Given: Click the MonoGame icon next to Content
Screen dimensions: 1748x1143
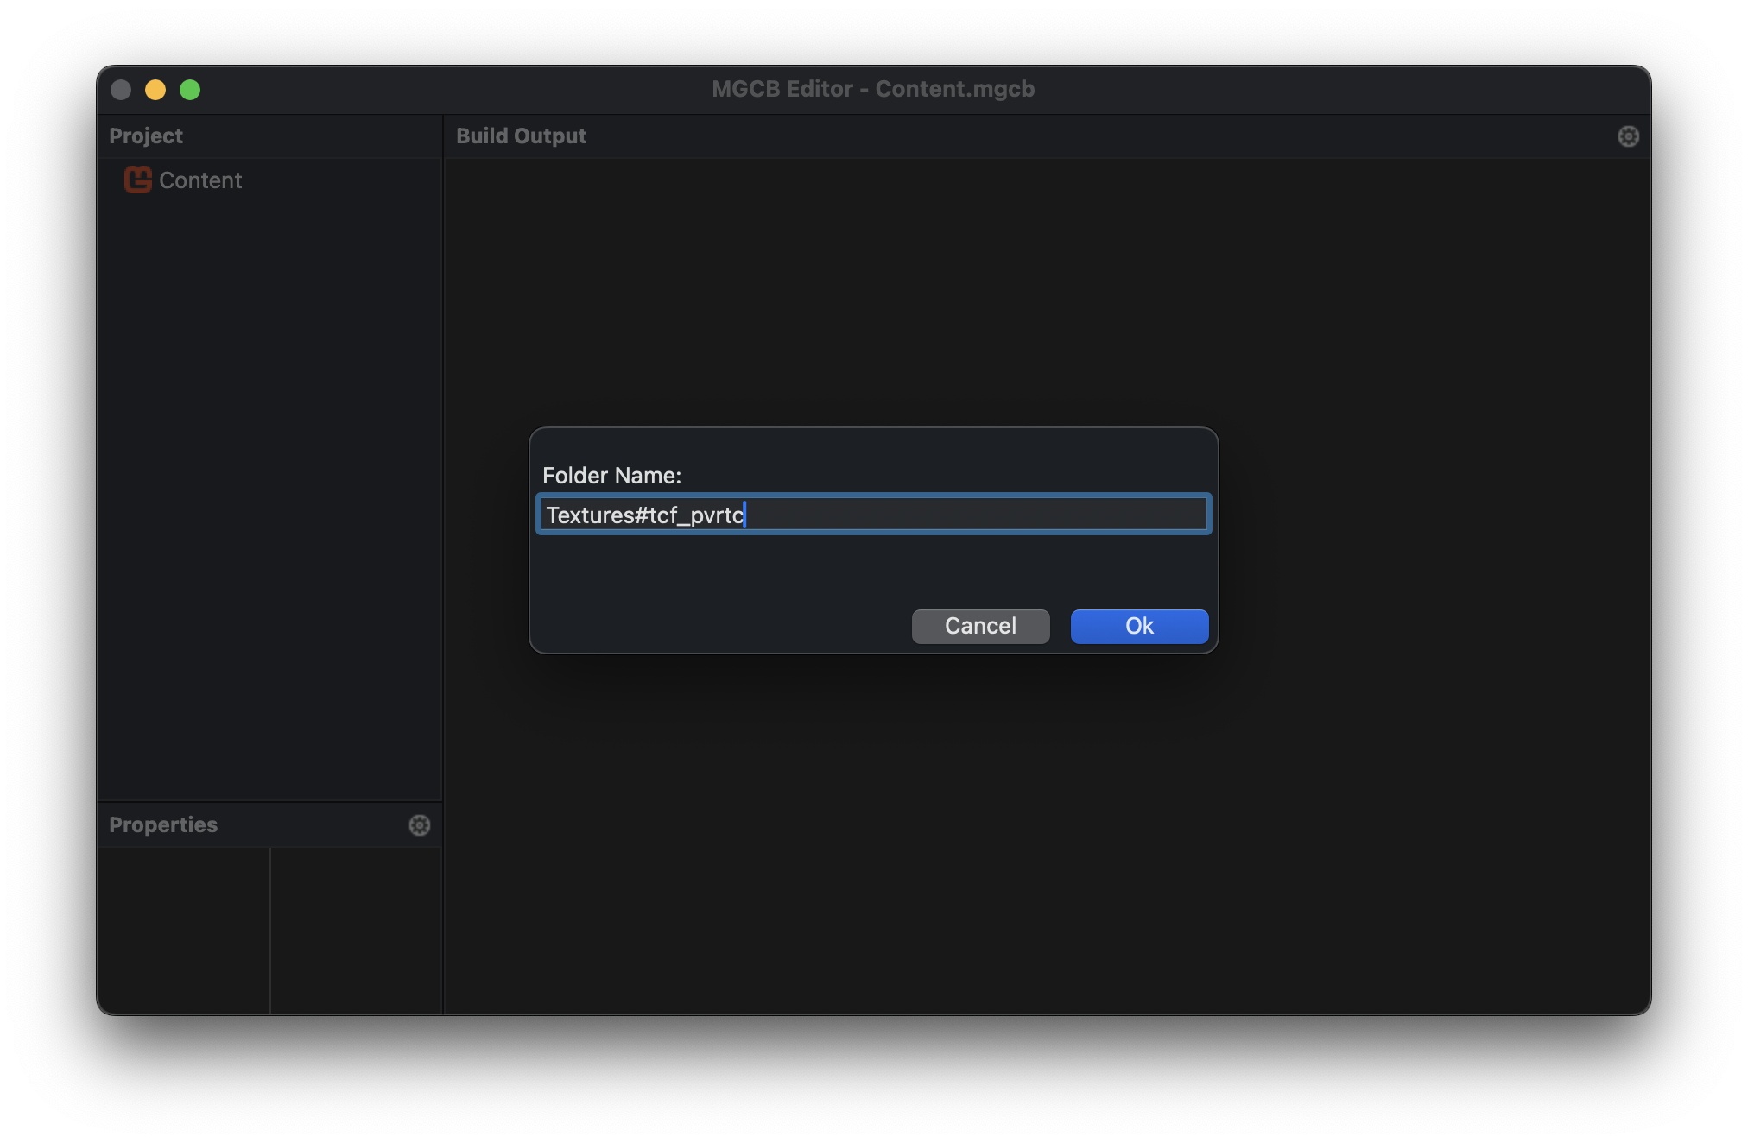Looking at the screenshot, I should pyautogui.click(x=138, y=180).
